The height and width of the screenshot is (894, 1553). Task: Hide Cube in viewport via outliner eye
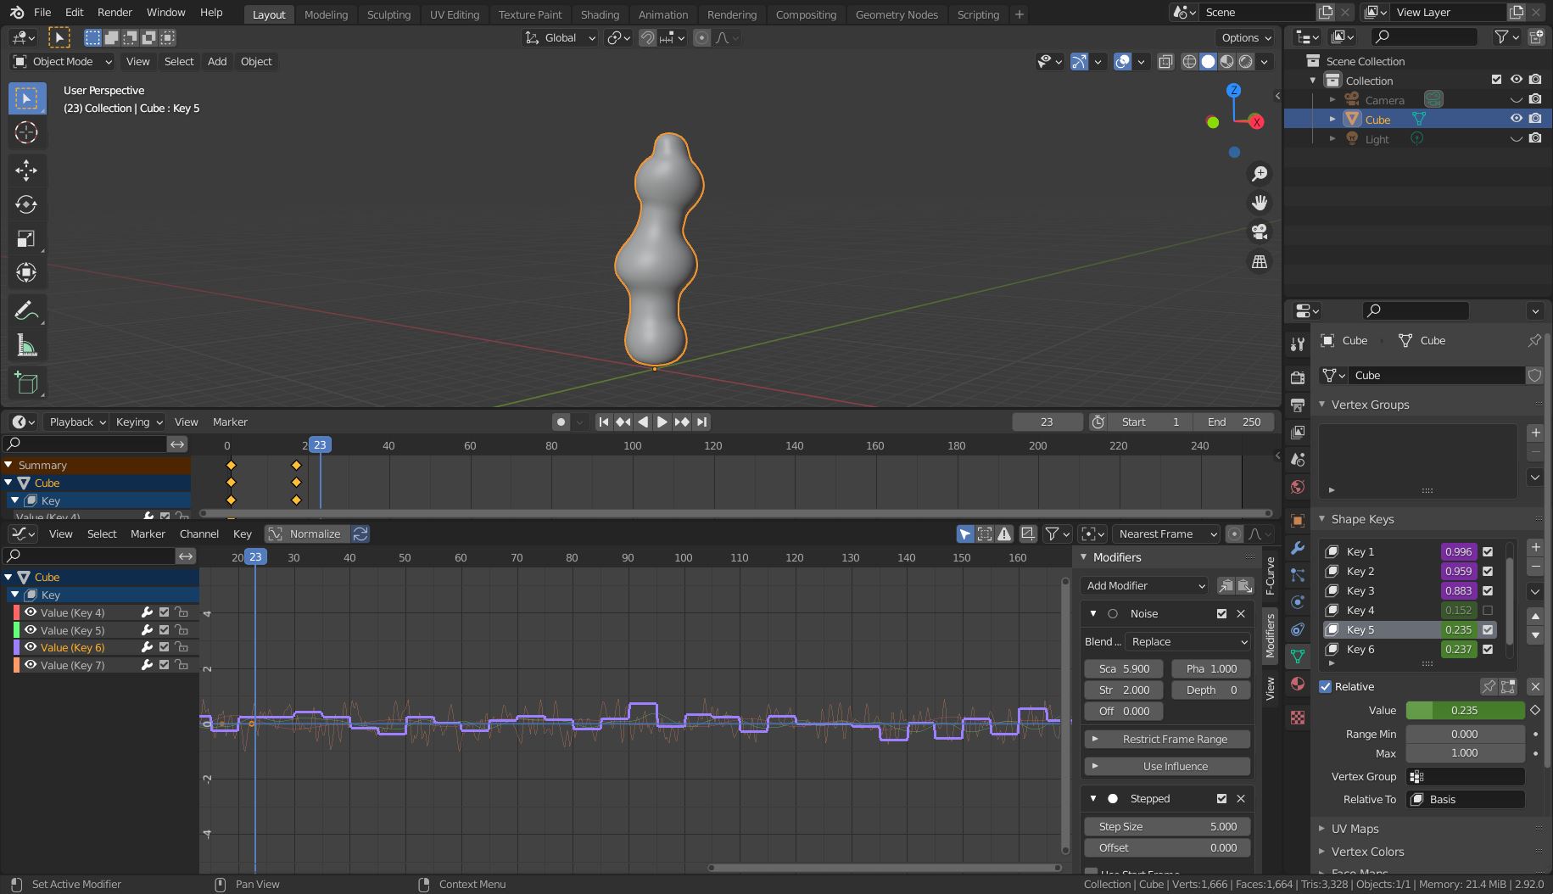tap(1516, 119)
